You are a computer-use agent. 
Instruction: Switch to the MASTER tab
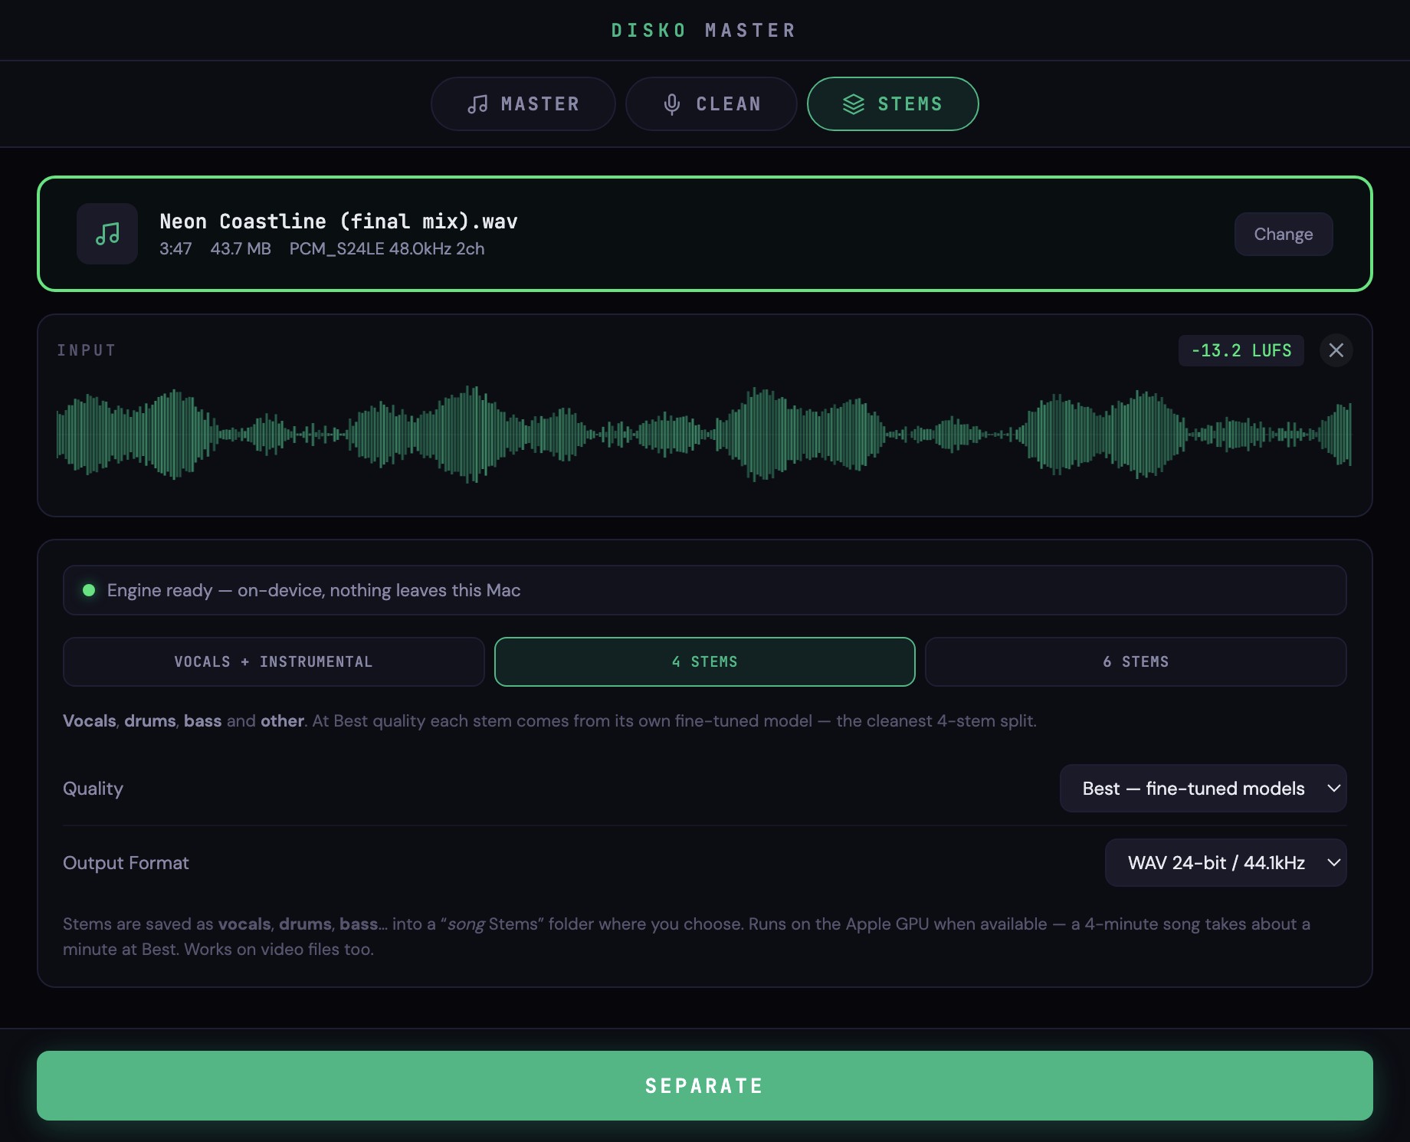(523, 103)
